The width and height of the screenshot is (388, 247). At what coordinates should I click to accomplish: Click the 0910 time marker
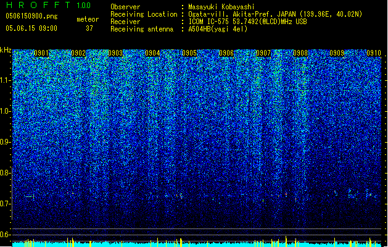point(374,53)
